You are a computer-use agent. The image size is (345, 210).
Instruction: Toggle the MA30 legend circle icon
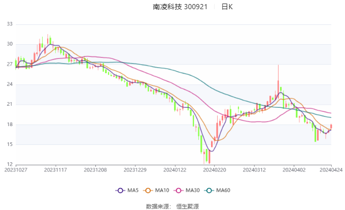179,190
